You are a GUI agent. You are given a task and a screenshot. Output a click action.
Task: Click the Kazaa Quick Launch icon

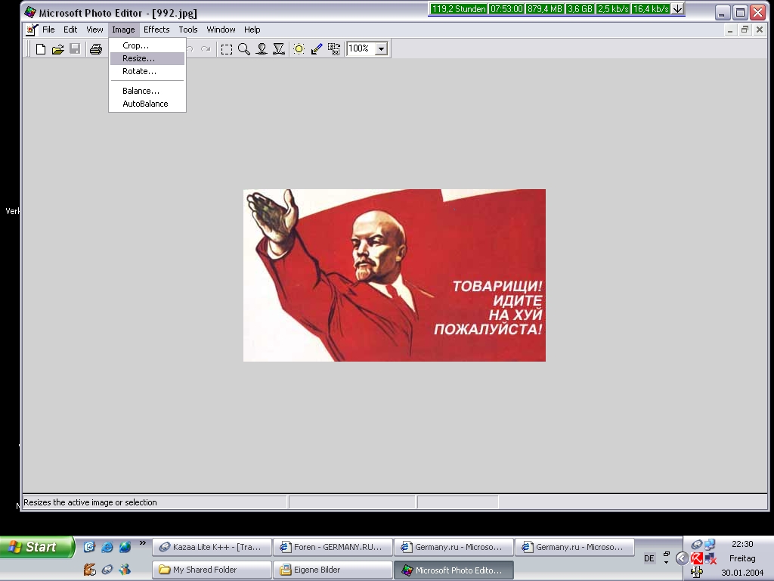(107, 570)
